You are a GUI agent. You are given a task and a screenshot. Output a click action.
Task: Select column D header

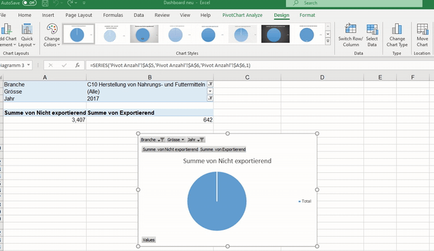coord(322,77)
